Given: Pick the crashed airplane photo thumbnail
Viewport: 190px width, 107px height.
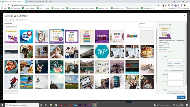Looking at the screenshot, I should tap(87, 52).
